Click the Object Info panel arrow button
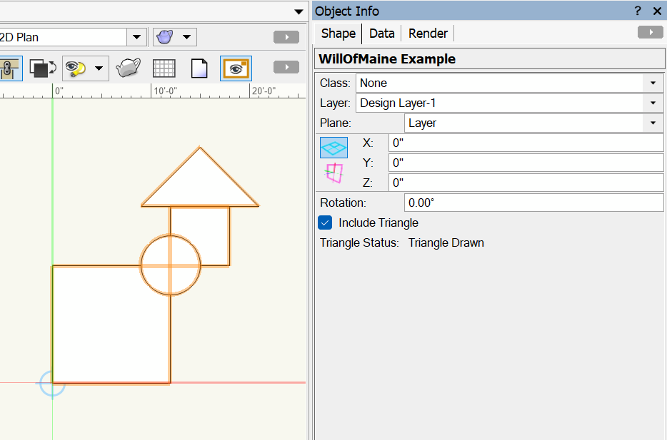Image resolution: width=667 pixels, height=440 pixels. coord(650,33)
